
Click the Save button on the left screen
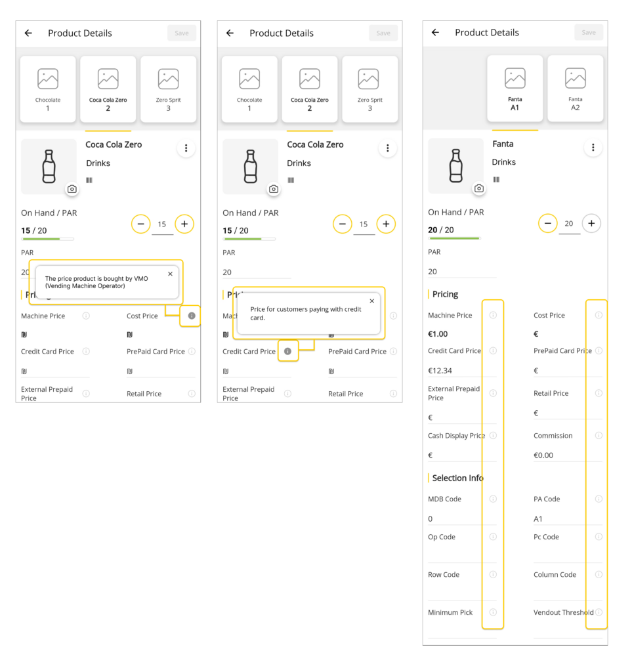(x=182, y=33)
